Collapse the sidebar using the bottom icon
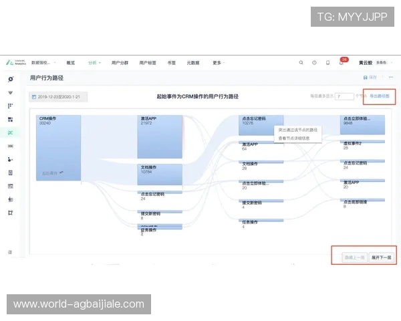Viewport: 401px width, 321px height. point(10,252)
